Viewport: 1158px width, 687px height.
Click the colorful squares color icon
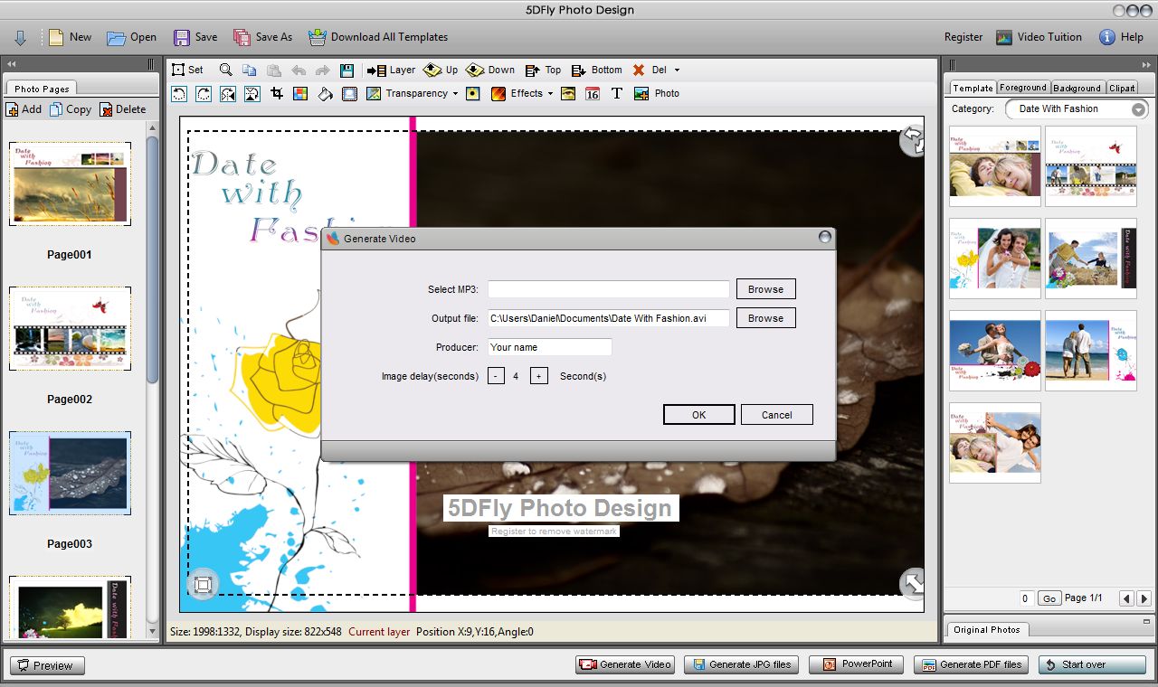pos(301,93)
